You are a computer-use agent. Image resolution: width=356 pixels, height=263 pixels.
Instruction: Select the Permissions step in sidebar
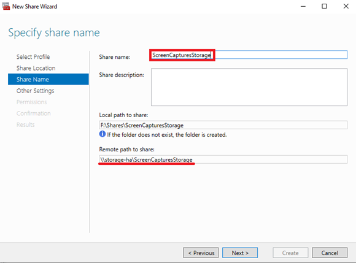coord(31,102)
